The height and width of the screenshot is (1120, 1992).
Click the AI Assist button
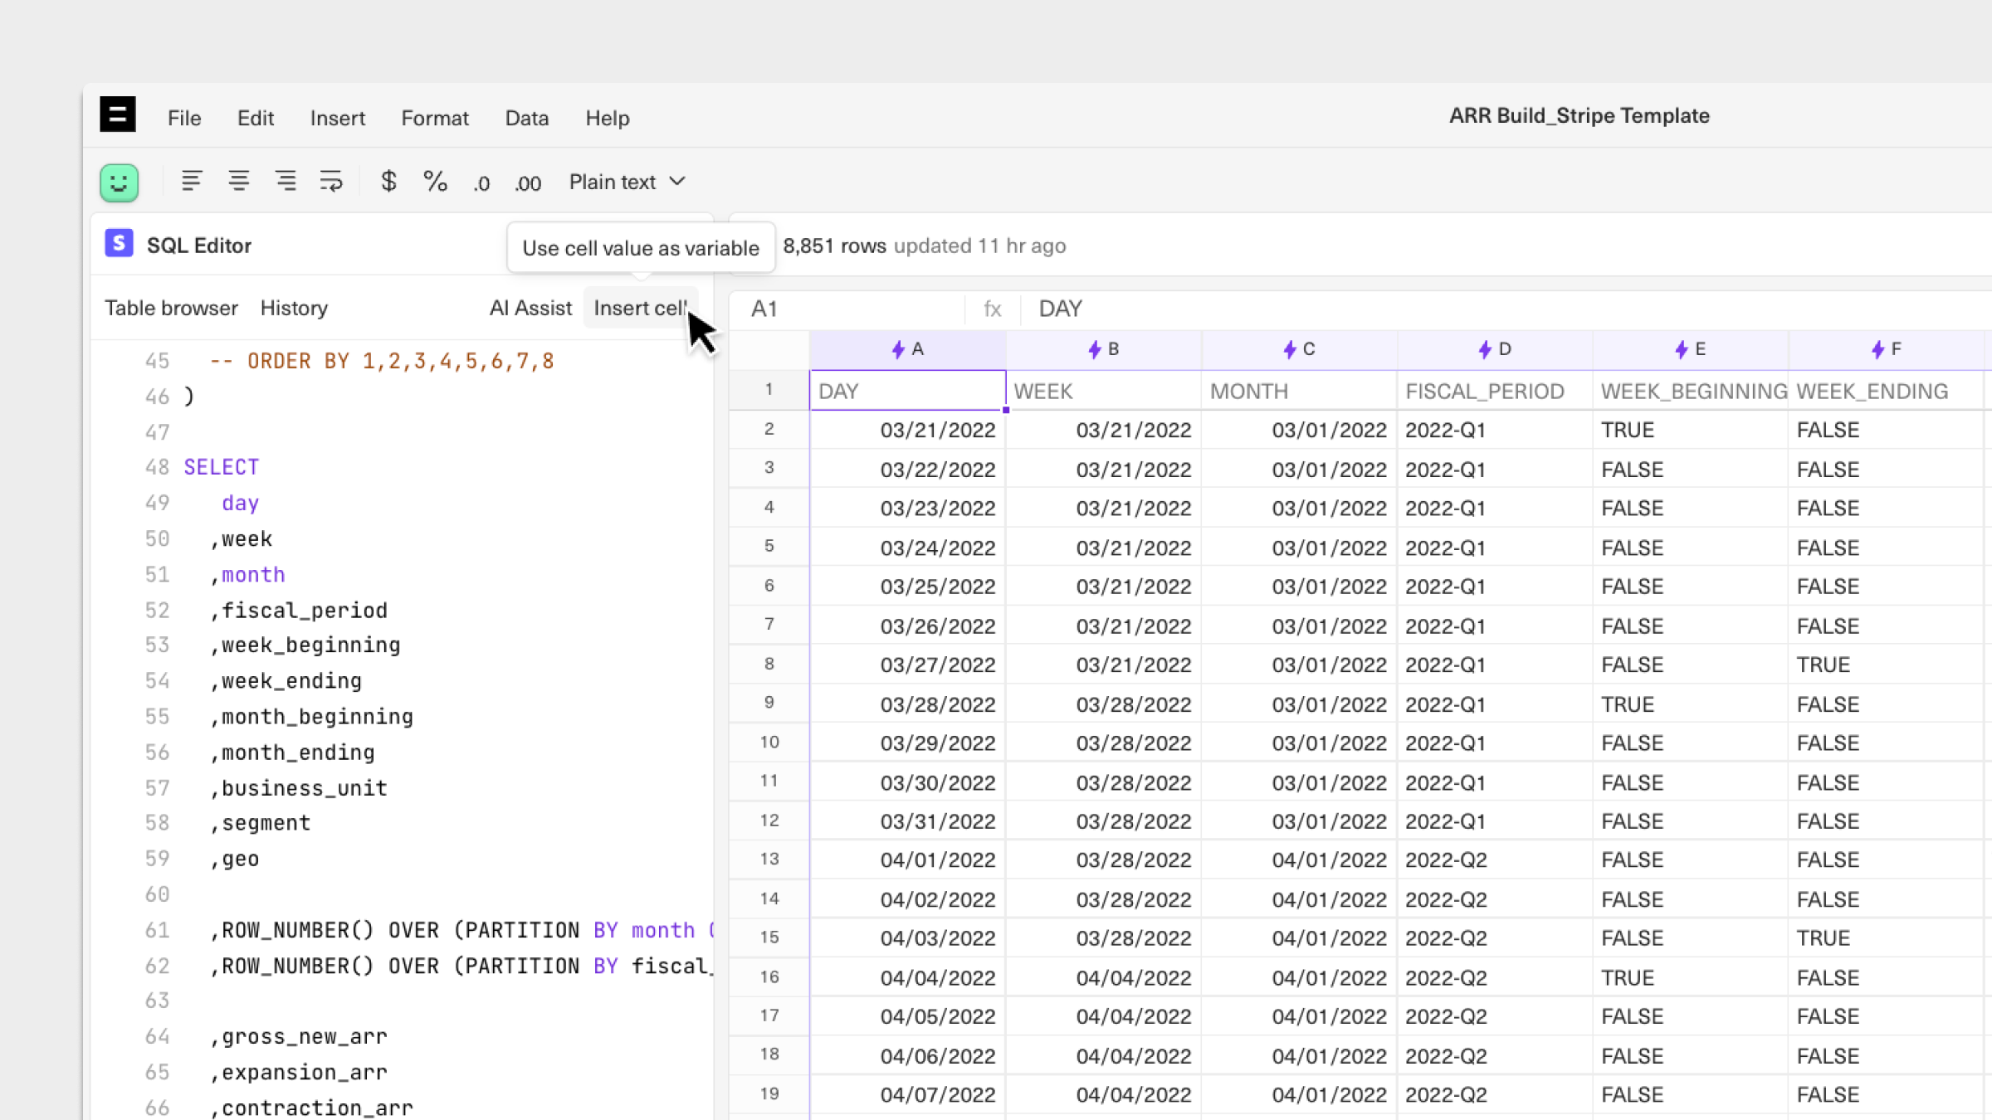click(x=530, y=308)
